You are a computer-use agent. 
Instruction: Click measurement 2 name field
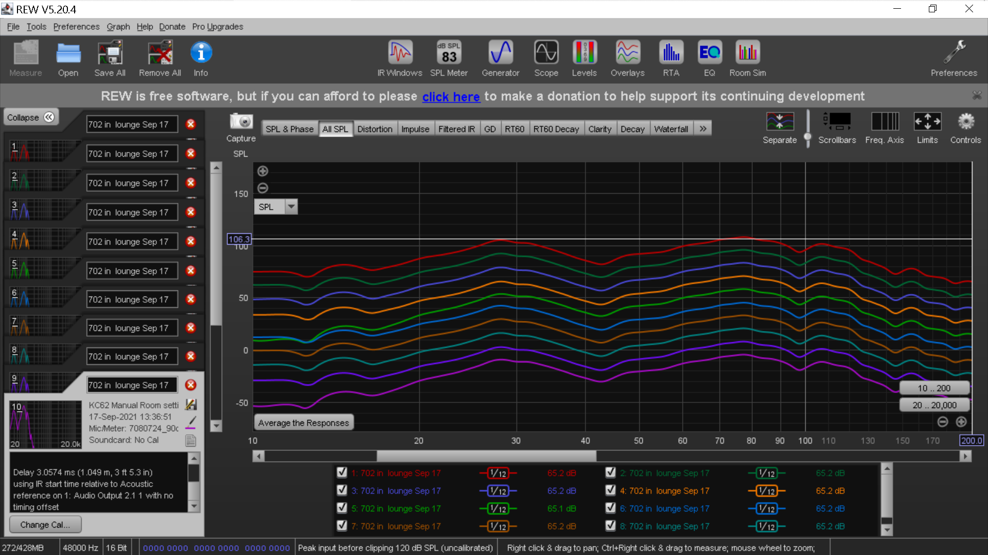pos(132,154)
